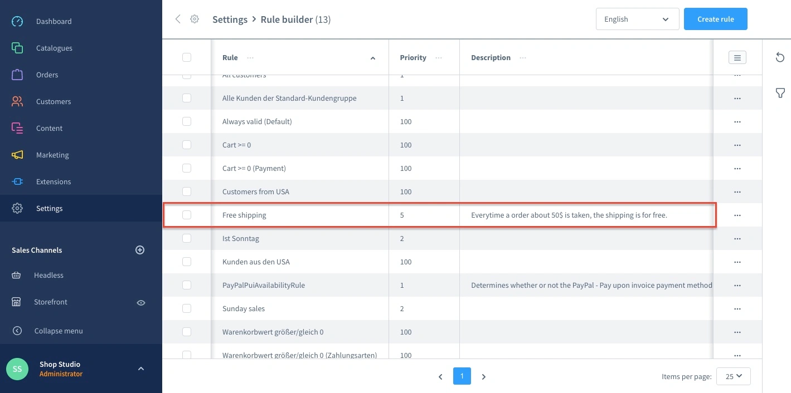Open the Free shipping rule link
The width and height of the screenshot is (791, 393).
coord(244,215)
